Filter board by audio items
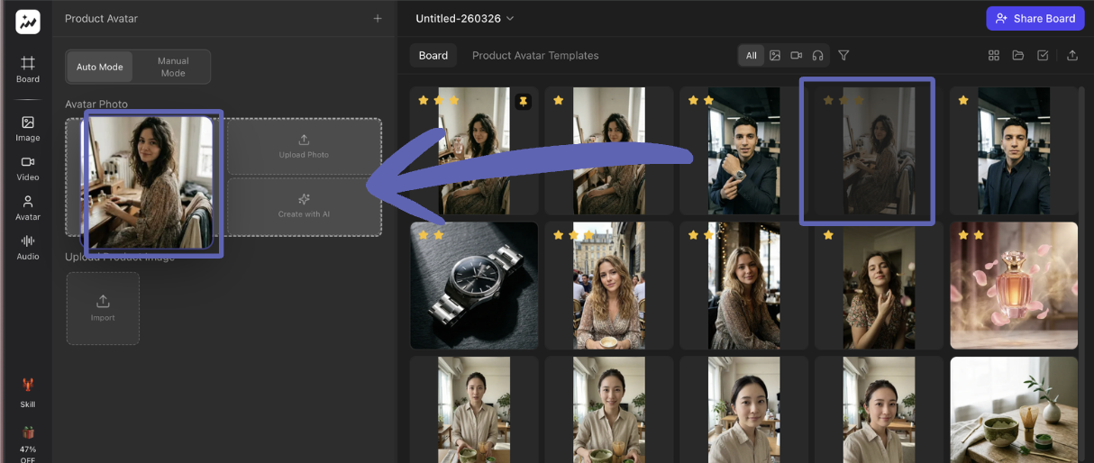Image resolution: width=1094 pixels, height=463 pixels. (x=818, y=56)
